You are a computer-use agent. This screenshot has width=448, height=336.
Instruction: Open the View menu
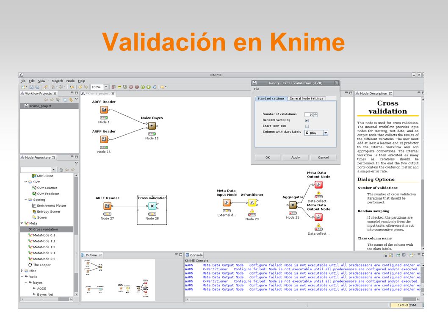[42, 81]
